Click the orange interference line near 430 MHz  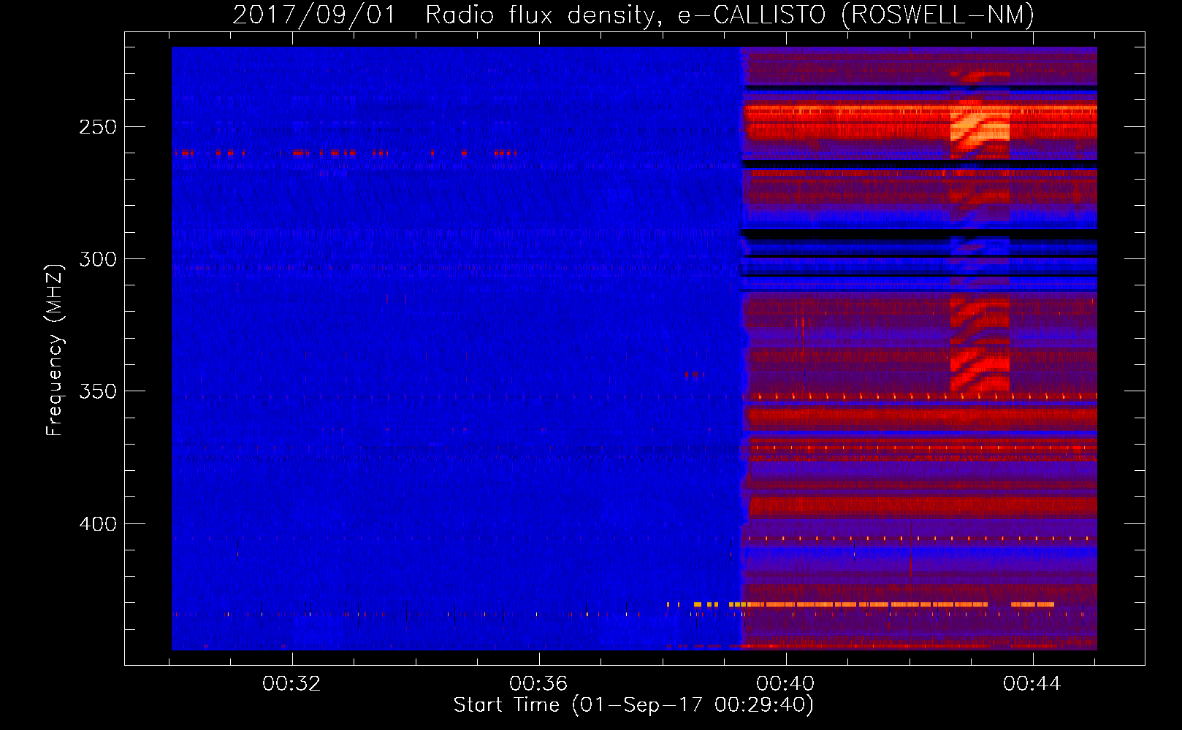tap(861, 604)
